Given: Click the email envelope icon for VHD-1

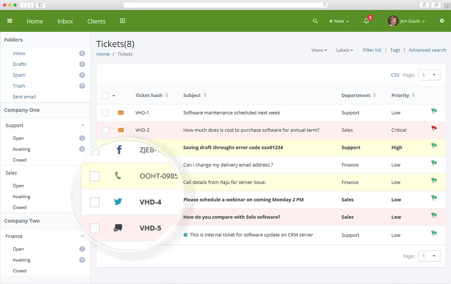Looking at the screenshot, I should click(x=121, y=113).
